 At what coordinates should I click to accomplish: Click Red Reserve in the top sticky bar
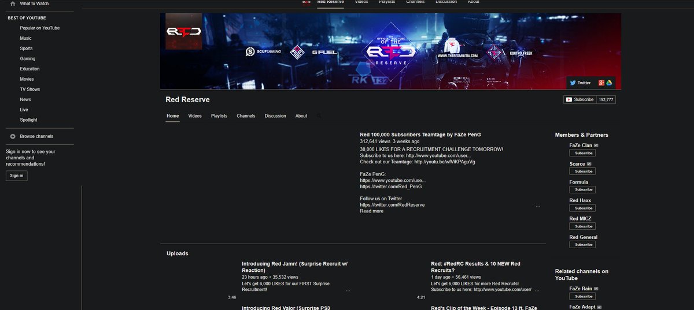tap(330, 2)
